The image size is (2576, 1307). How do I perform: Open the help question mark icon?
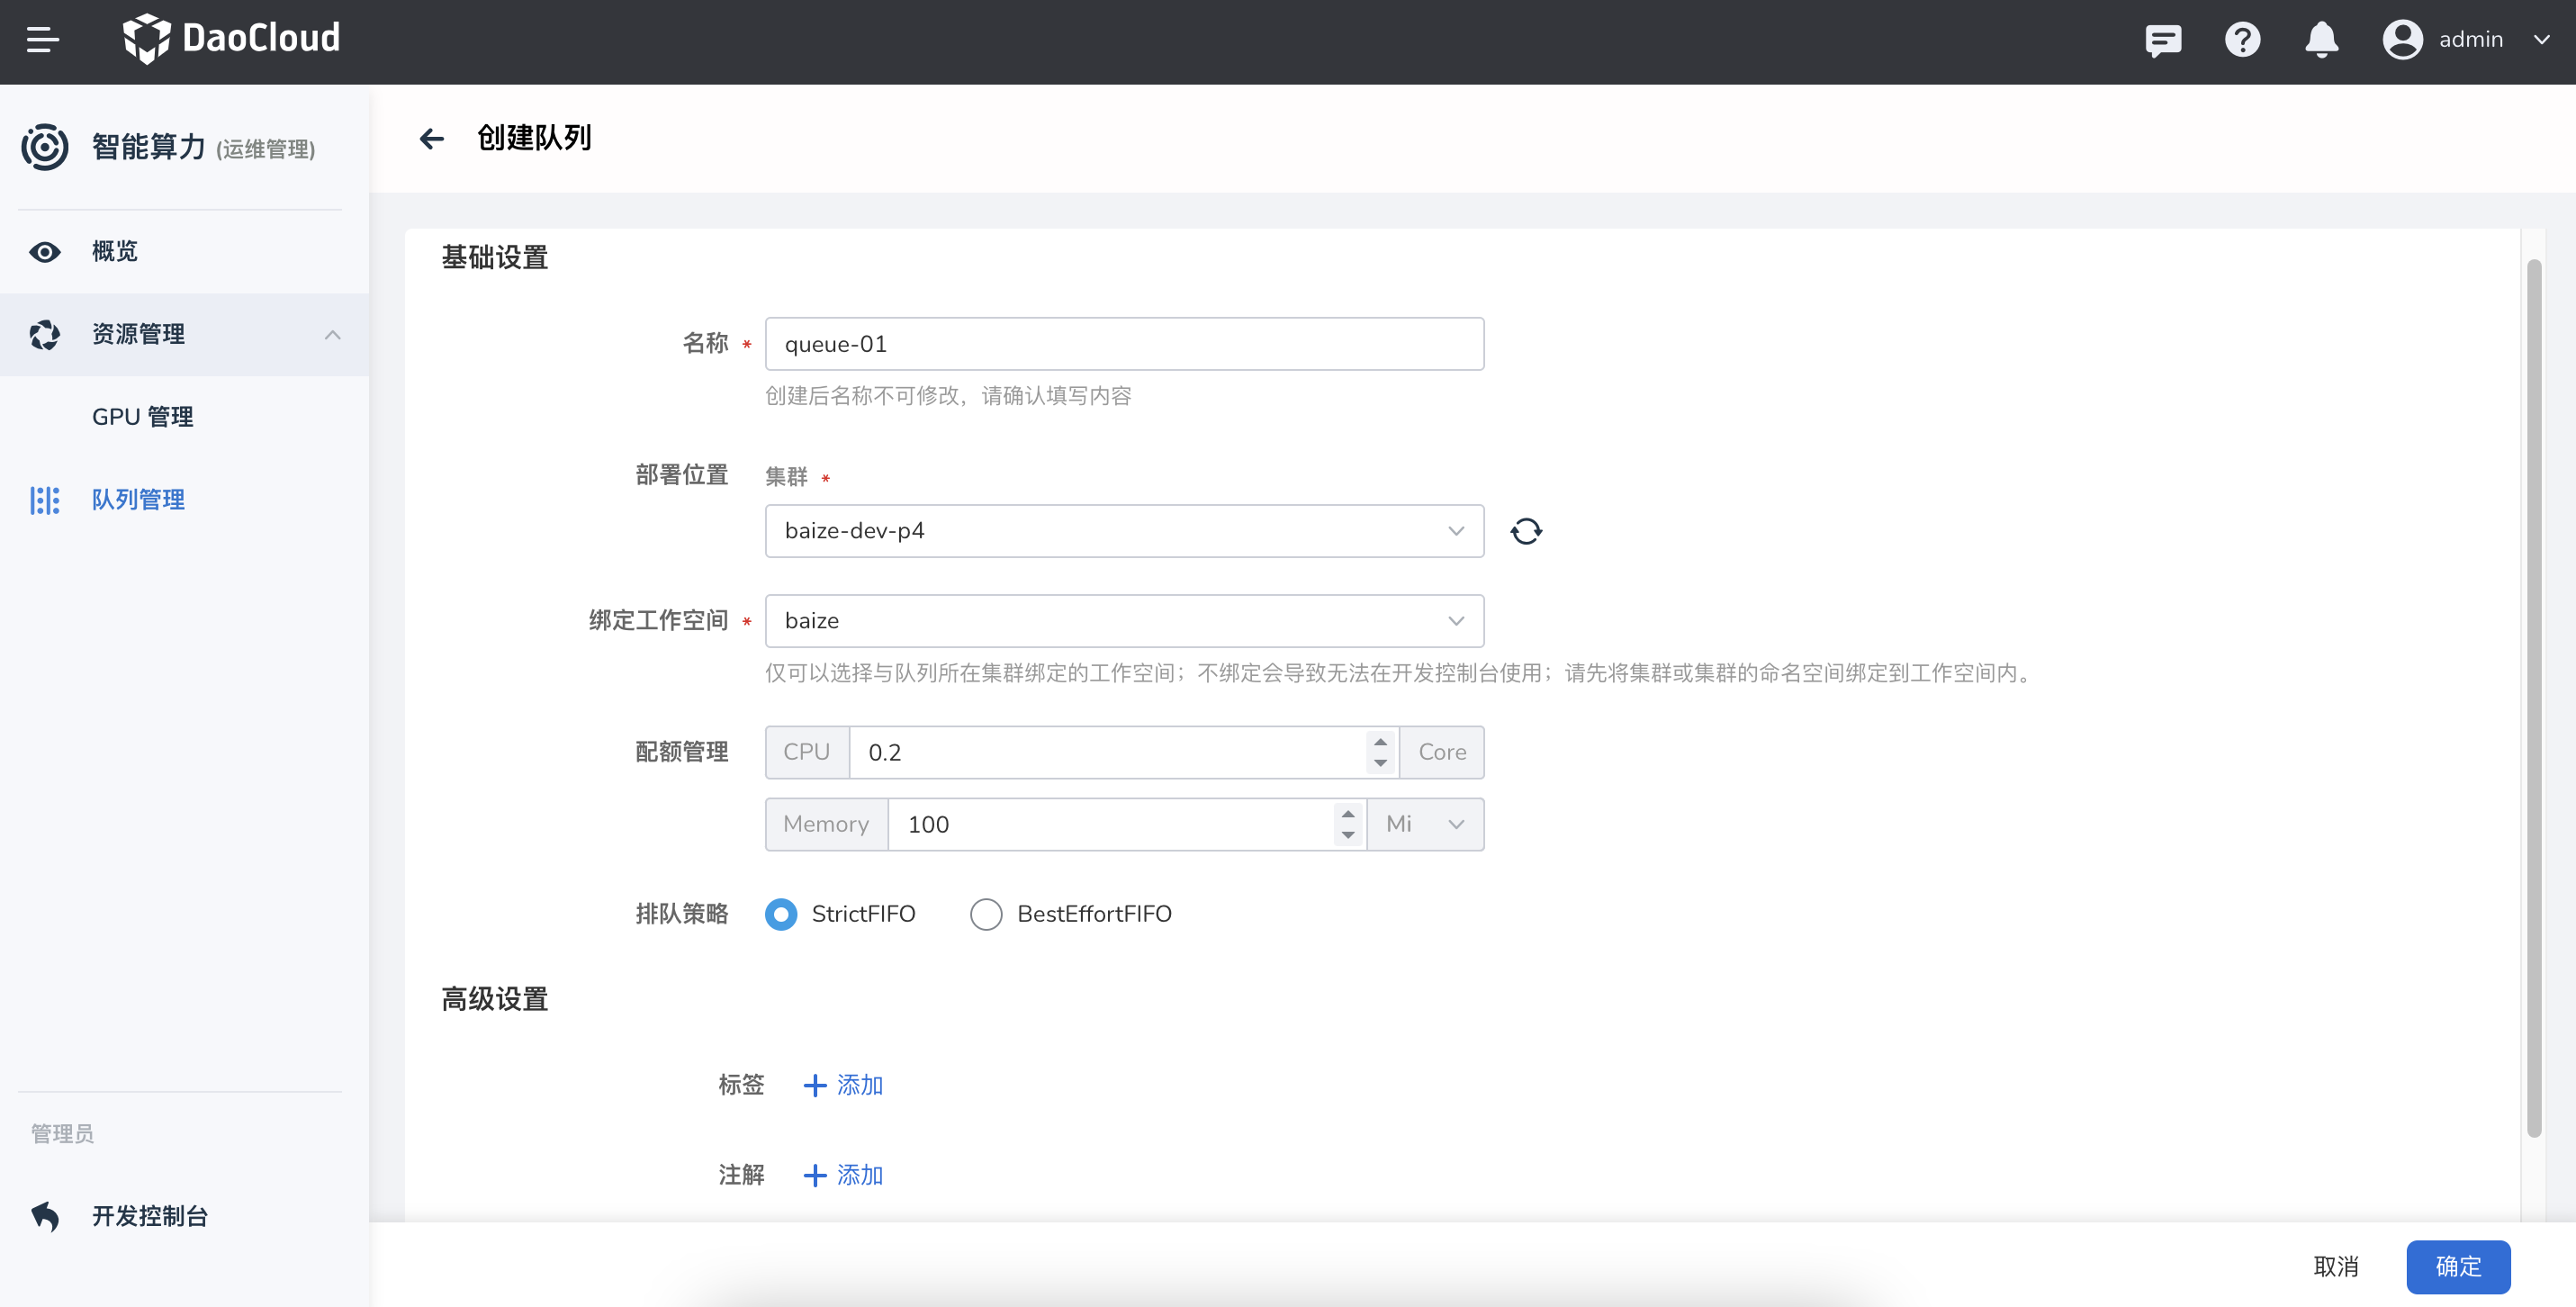(x=2242, y=40)
